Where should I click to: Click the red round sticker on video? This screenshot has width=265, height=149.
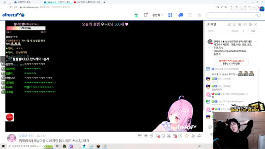(x=10, y=117)
